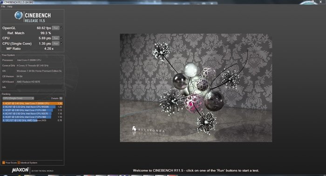Click the Ref. Match value 99.3 %
The image size is (326, 176).
(46, 33)
